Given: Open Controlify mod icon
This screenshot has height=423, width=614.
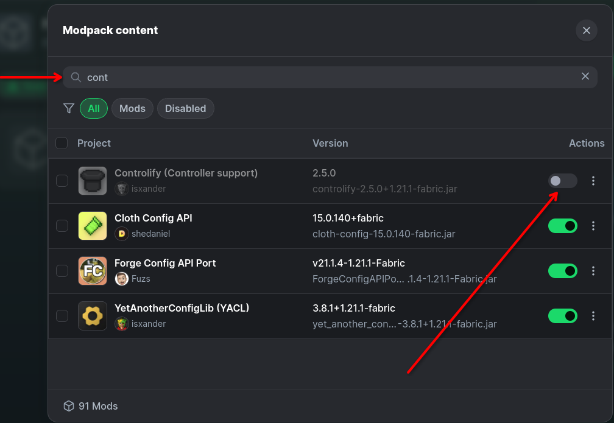Looking at the screenshot, I should tap(93, 181).
